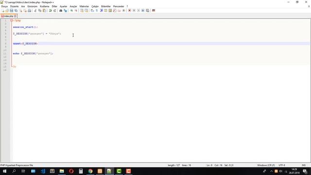Zoom in using the toolbar magnifier
The image size is (311, 175).
(x=71, y=11)
